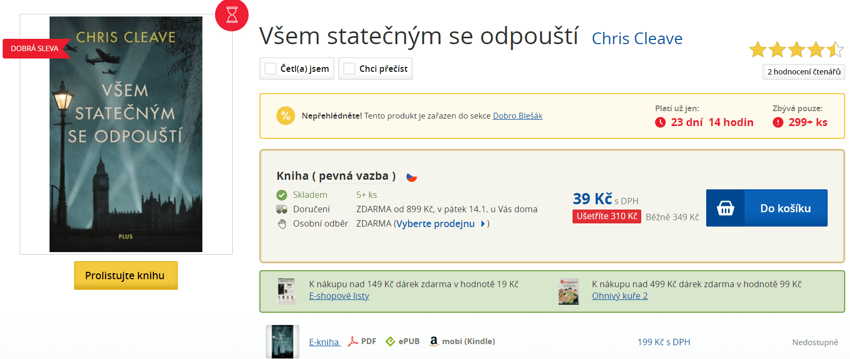Click the red clock icon beside 23 dní

click(660, 122)
